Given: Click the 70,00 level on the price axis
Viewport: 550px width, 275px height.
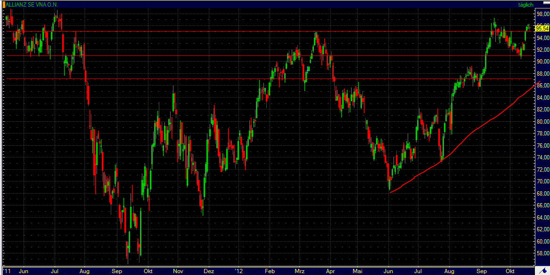Looking at the screenshot, I should point(542,181).
